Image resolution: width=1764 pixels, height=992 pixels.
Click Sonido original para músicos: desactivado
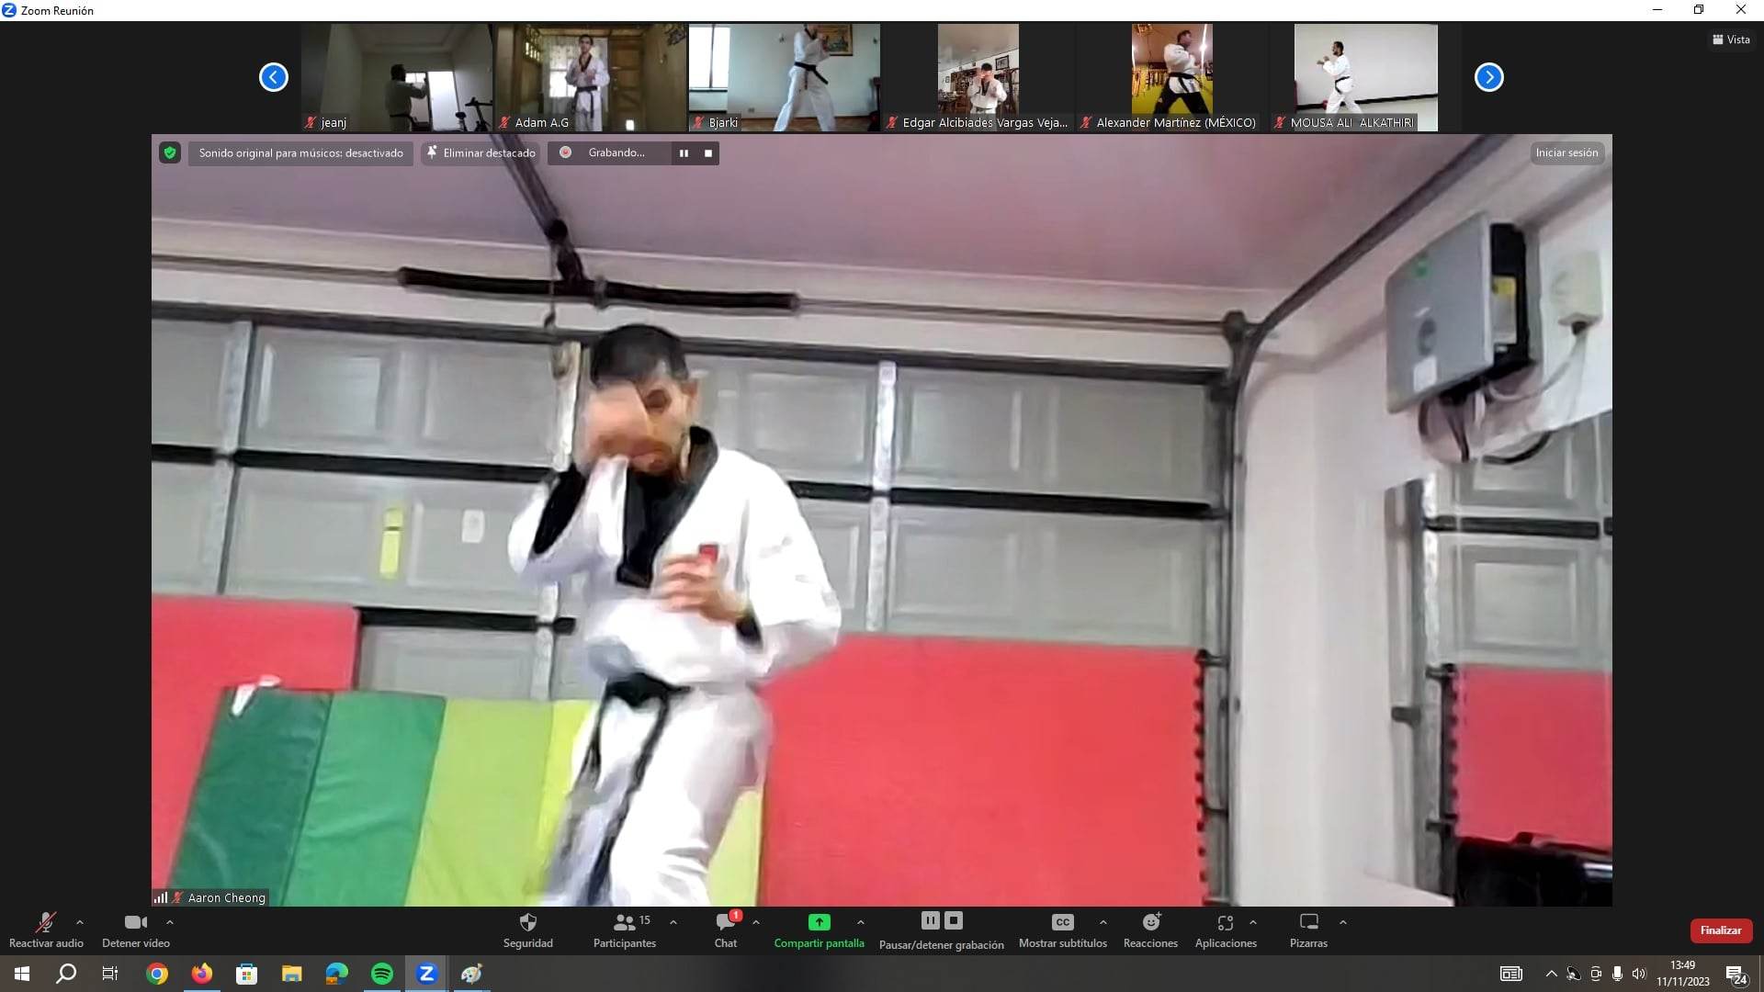[300, 153]
